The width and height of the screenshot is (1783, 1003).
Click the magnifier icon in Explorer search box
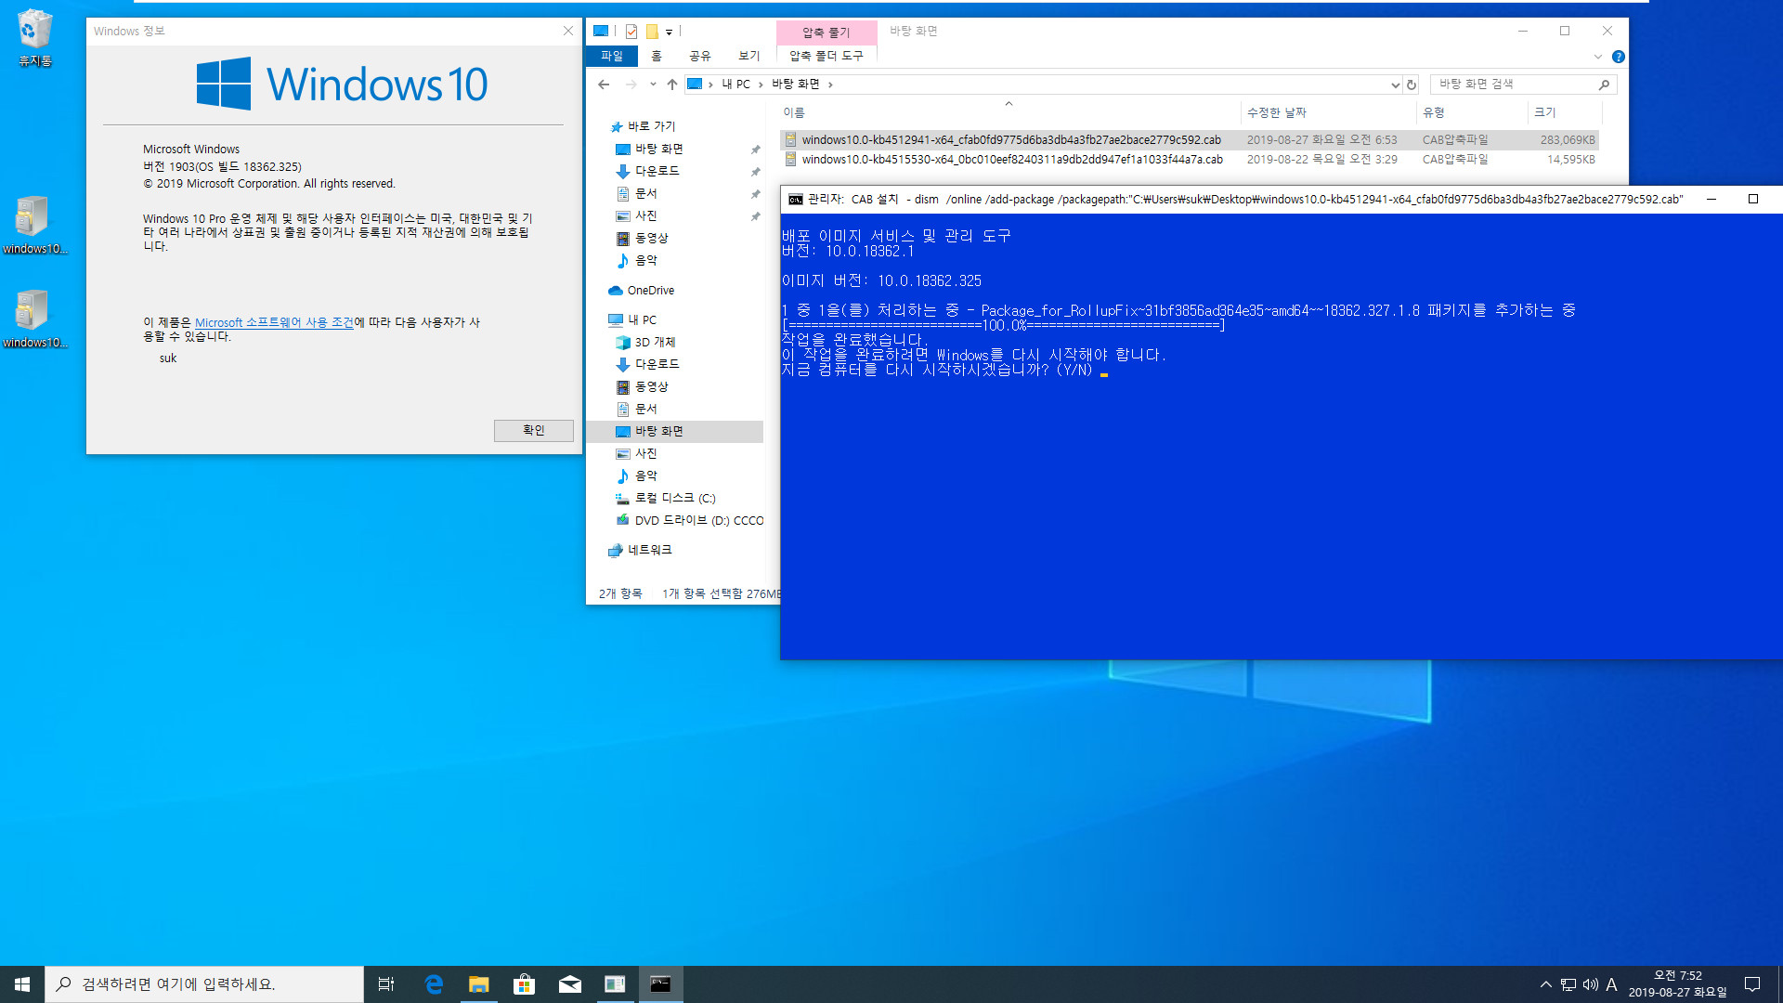click(1604, 85)
